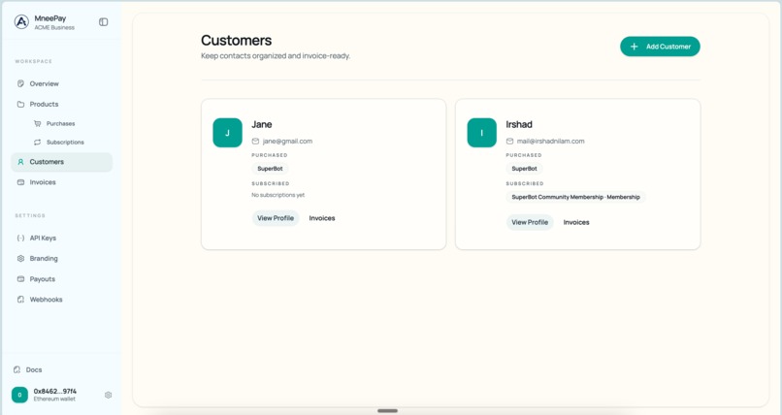The height and width of the screenshot is (415, 782).
Task: Collapse the sidebar with the panel toggle icon
Action: [x=103, y=22]
